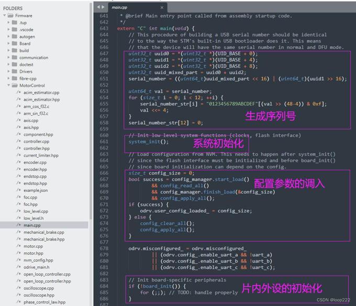Open nvm_config.hpp file

[38, 260]
